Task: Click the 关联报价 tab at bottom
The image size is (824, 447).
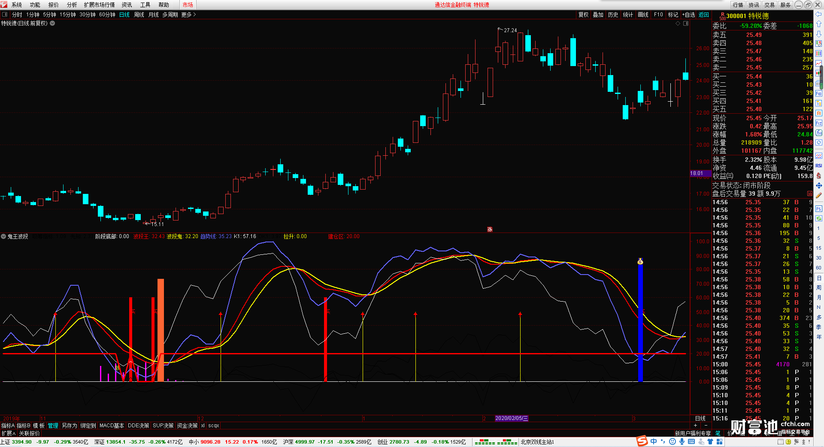Action: click(x=29, y=433)
